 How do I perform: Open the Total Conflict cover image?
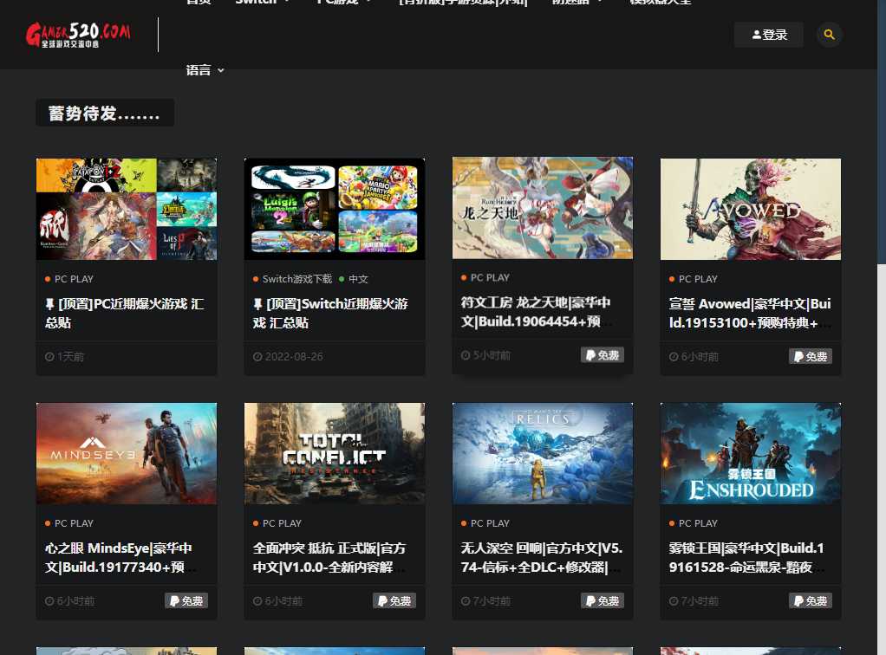(334, 453)
